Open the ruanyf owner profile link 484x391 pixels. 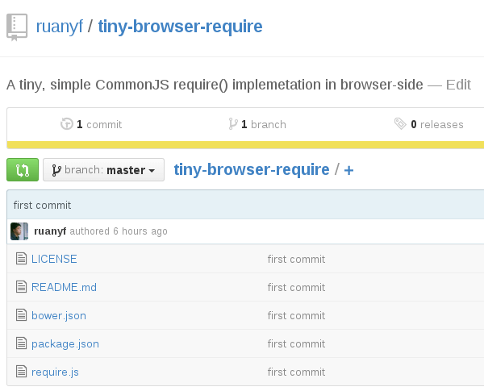tap(59, 27)
